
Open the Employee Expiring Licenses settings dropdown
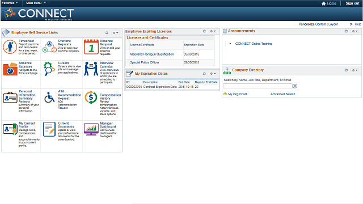pos(213,31)
